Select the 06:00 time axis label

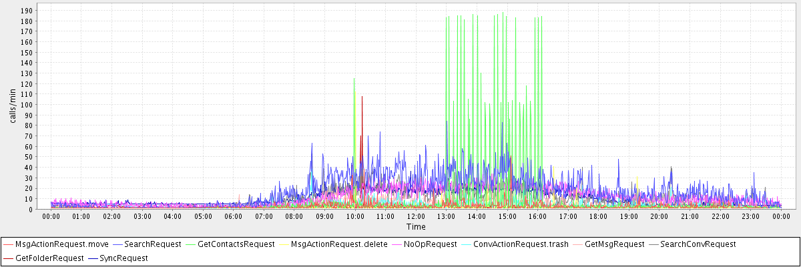pyautogui.click(x=233, y=216)
